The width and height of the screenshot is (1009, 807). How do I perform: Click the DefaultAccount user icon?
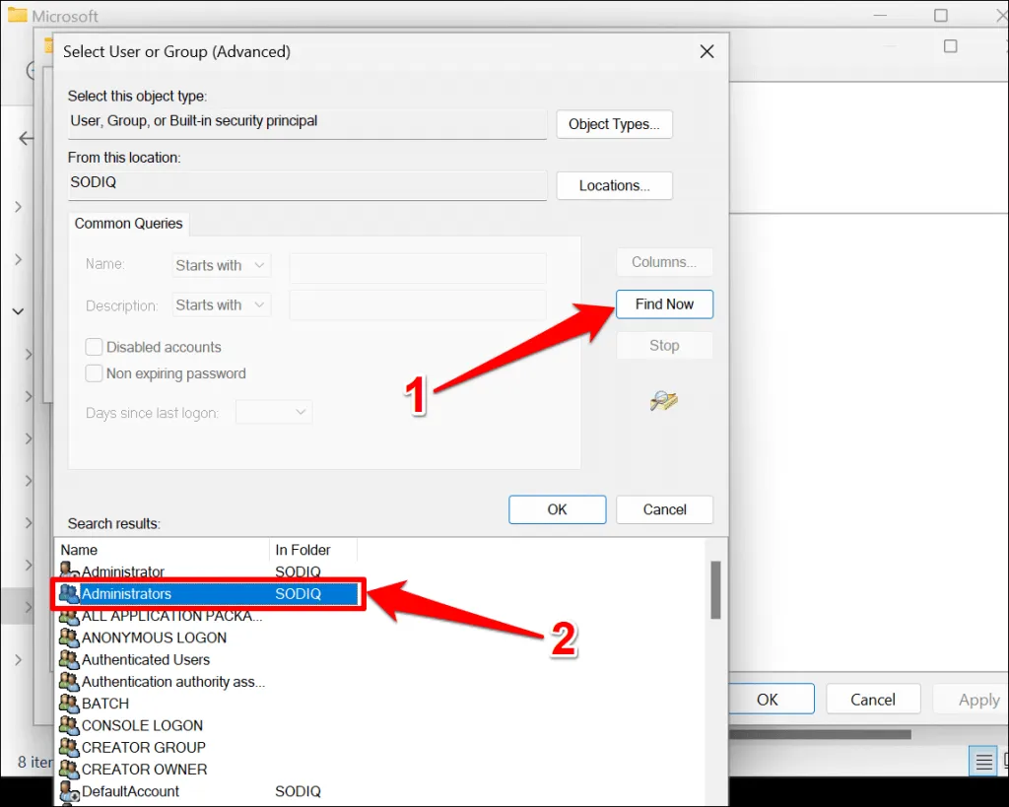coord(69,791)
